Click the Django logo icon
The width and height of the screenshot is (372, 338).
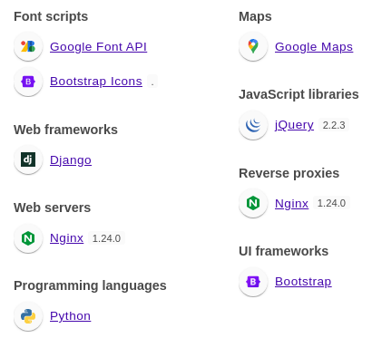[x=28, y=159]
